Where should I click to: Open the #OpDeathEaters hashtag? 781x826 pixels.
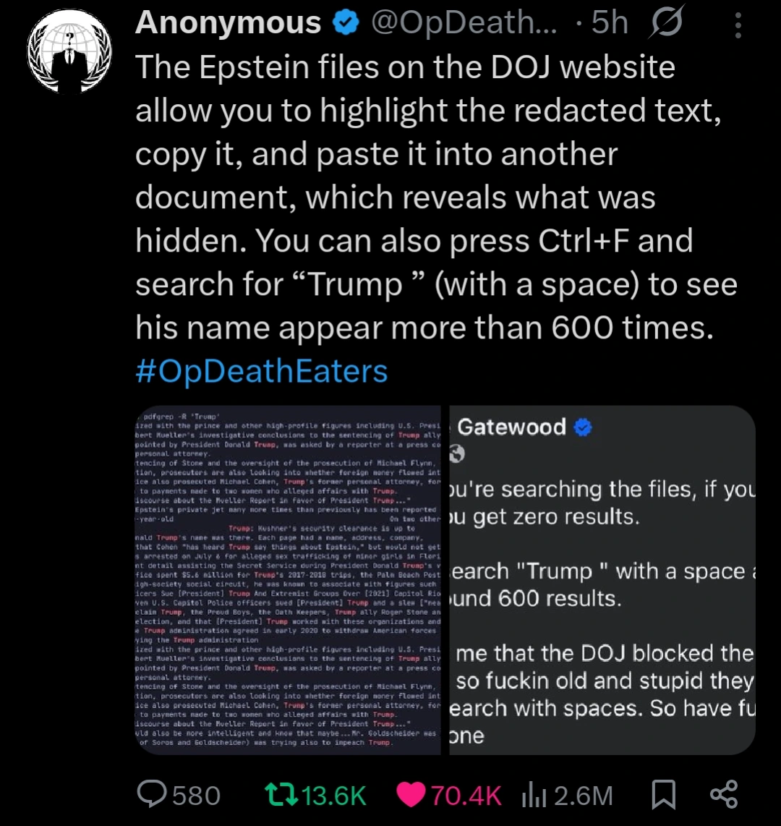[262, 372]
